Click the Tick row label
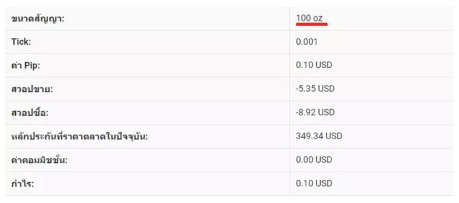The image size is (459, 203). (x=21, y=42)
